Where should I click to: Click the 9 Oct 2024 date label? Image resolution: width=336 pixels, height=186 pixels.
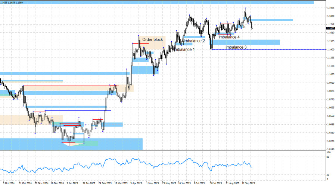(x=9, y=183)
